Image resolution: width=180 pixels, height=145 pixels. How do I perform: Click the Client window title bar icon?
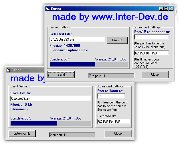coord(8,70)
